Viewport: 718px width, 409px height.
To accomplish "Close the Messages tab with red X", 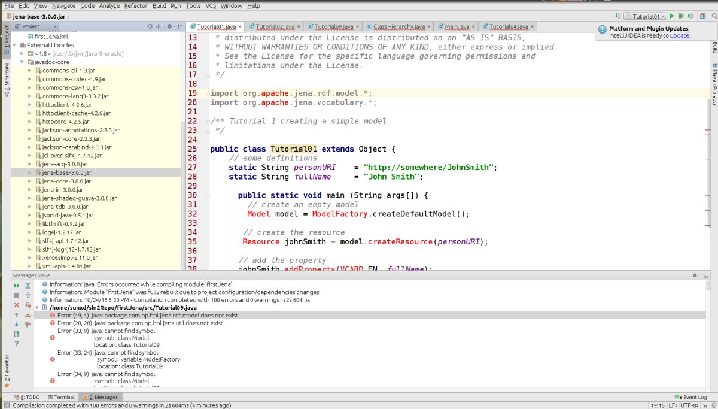I will [x=17, y=305].
